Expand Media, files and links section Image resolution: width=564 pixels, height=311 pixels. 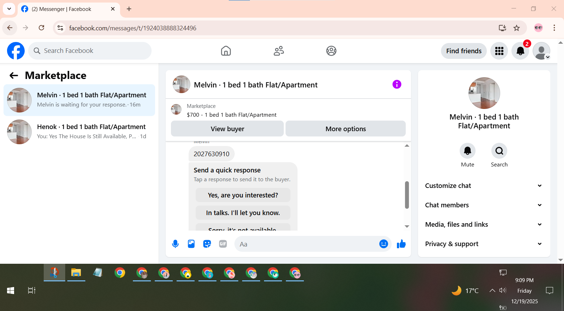484,225
